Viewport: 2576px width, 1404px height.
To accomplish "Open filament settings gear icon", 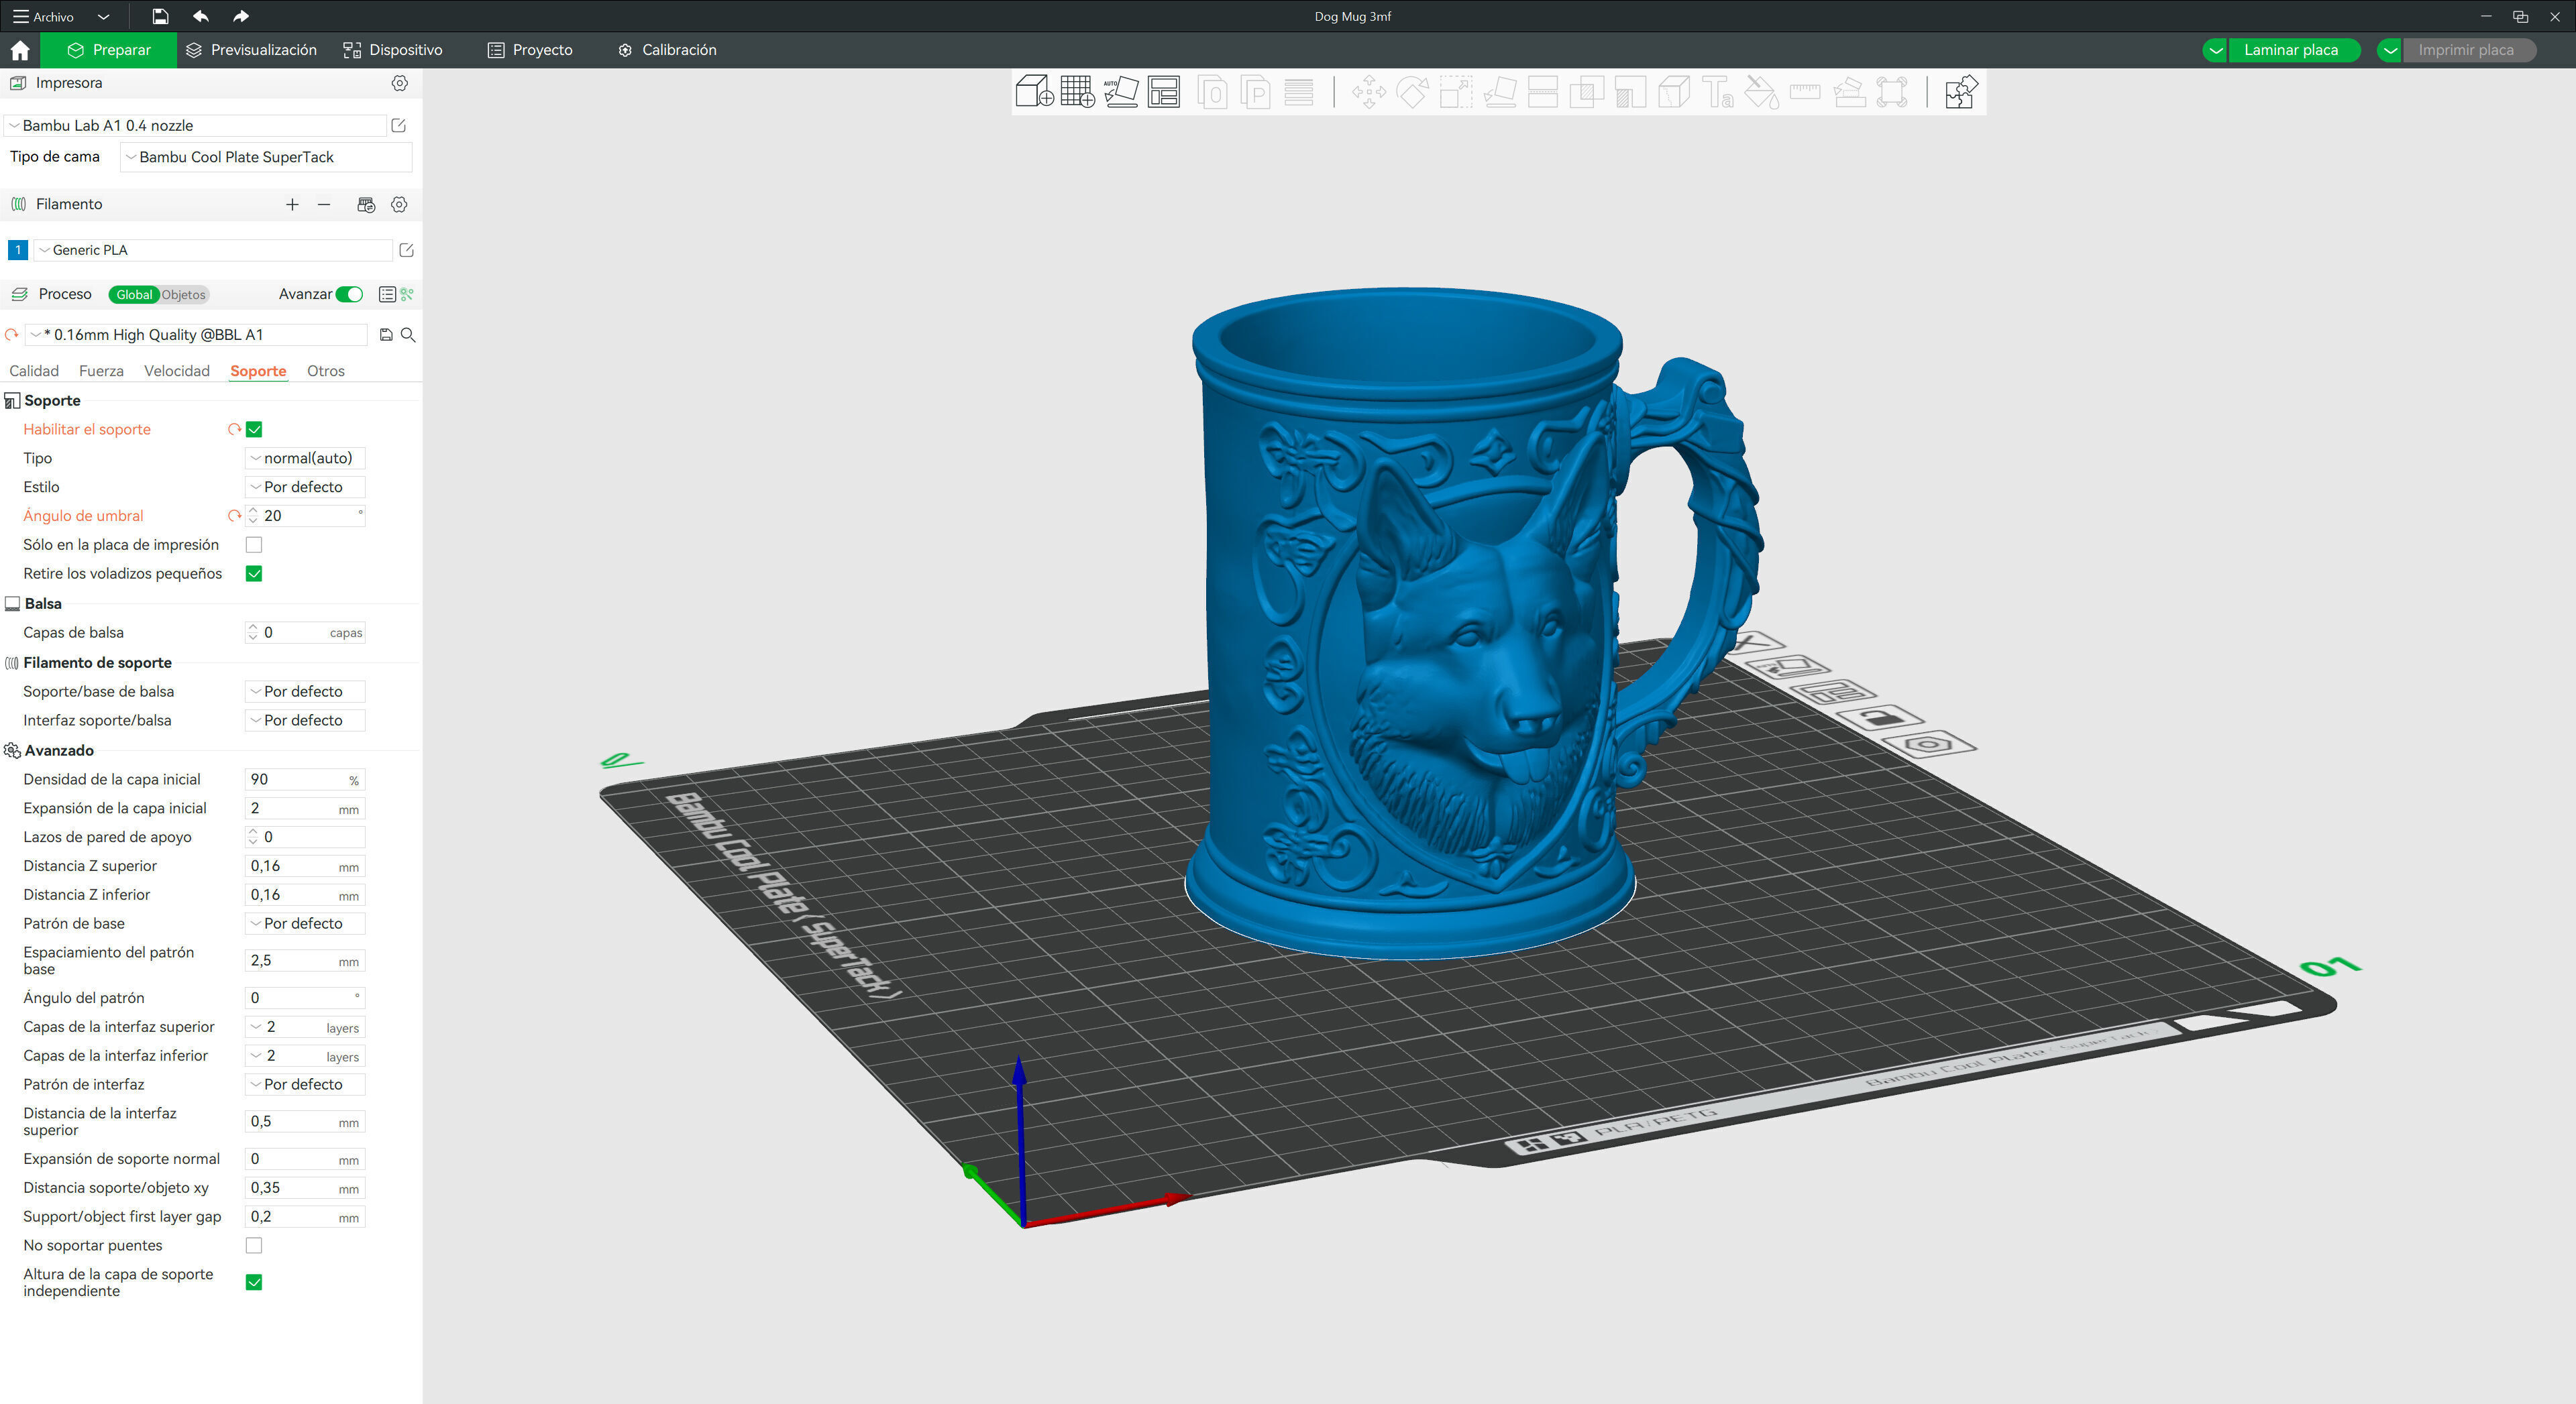I will 399,204.
